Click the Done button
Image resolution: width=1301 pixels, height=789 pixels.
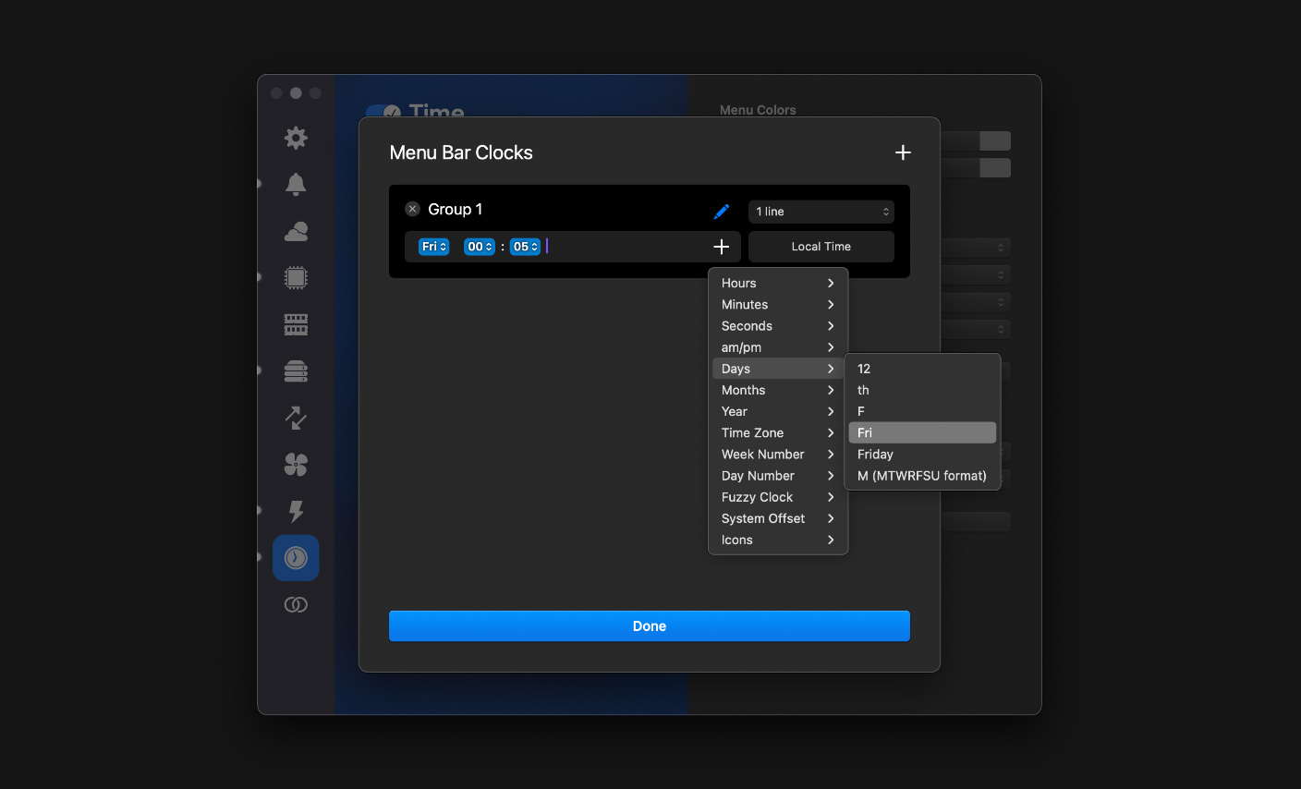click(x=650, y=625)
